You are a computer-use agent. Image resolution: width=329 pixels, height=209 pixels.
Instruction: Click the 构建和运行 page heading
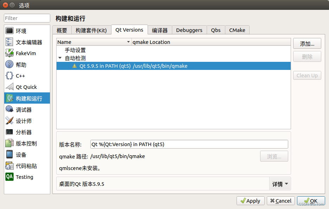[70, 19]
